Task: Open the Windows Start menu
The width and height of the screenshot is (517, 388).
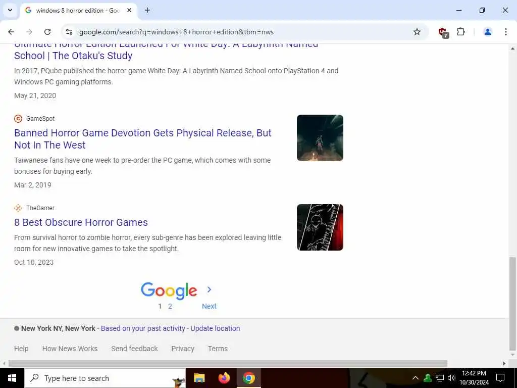Action: [x=12, y=378]
